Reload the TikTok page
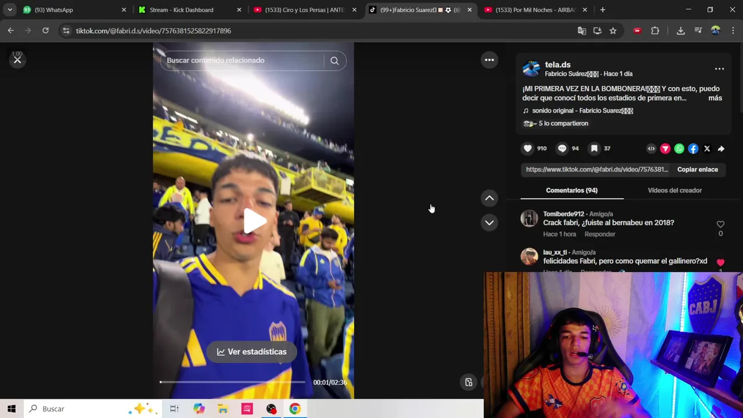This screenshot has height=418, width=743. (x=45, y=31)
